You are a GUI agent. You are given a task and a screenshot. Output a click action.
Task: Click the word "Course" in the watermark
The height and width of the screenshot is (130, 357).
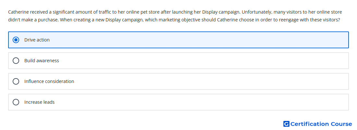click(341, 124)
